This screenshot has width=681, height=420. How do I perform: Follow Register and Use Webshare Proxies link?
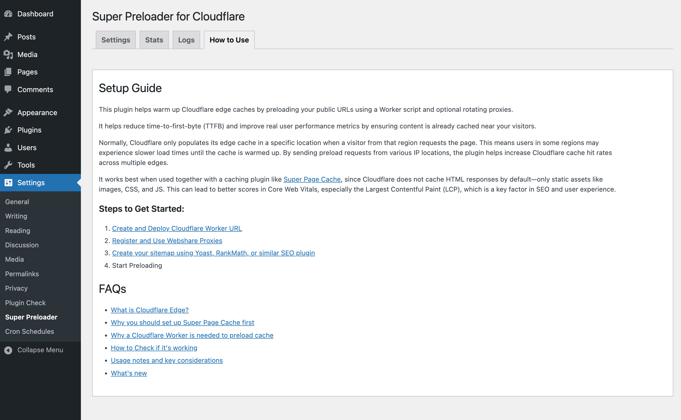167,240
